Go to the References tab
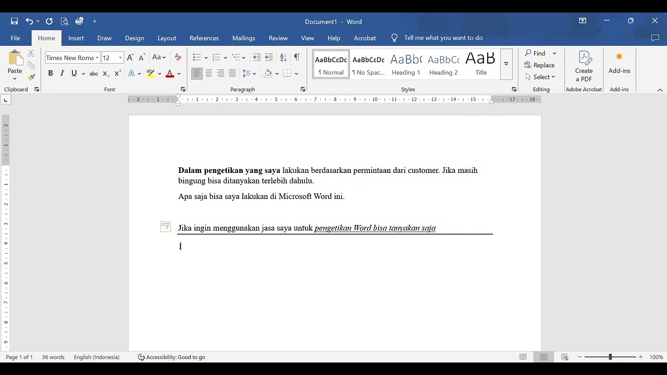The width and height of the screenshot is (667, 375). pos(204,38)
